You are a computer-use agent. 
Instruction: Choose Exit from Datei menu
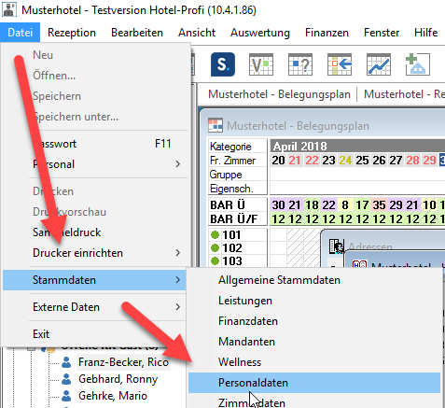[x=94, y=334]
